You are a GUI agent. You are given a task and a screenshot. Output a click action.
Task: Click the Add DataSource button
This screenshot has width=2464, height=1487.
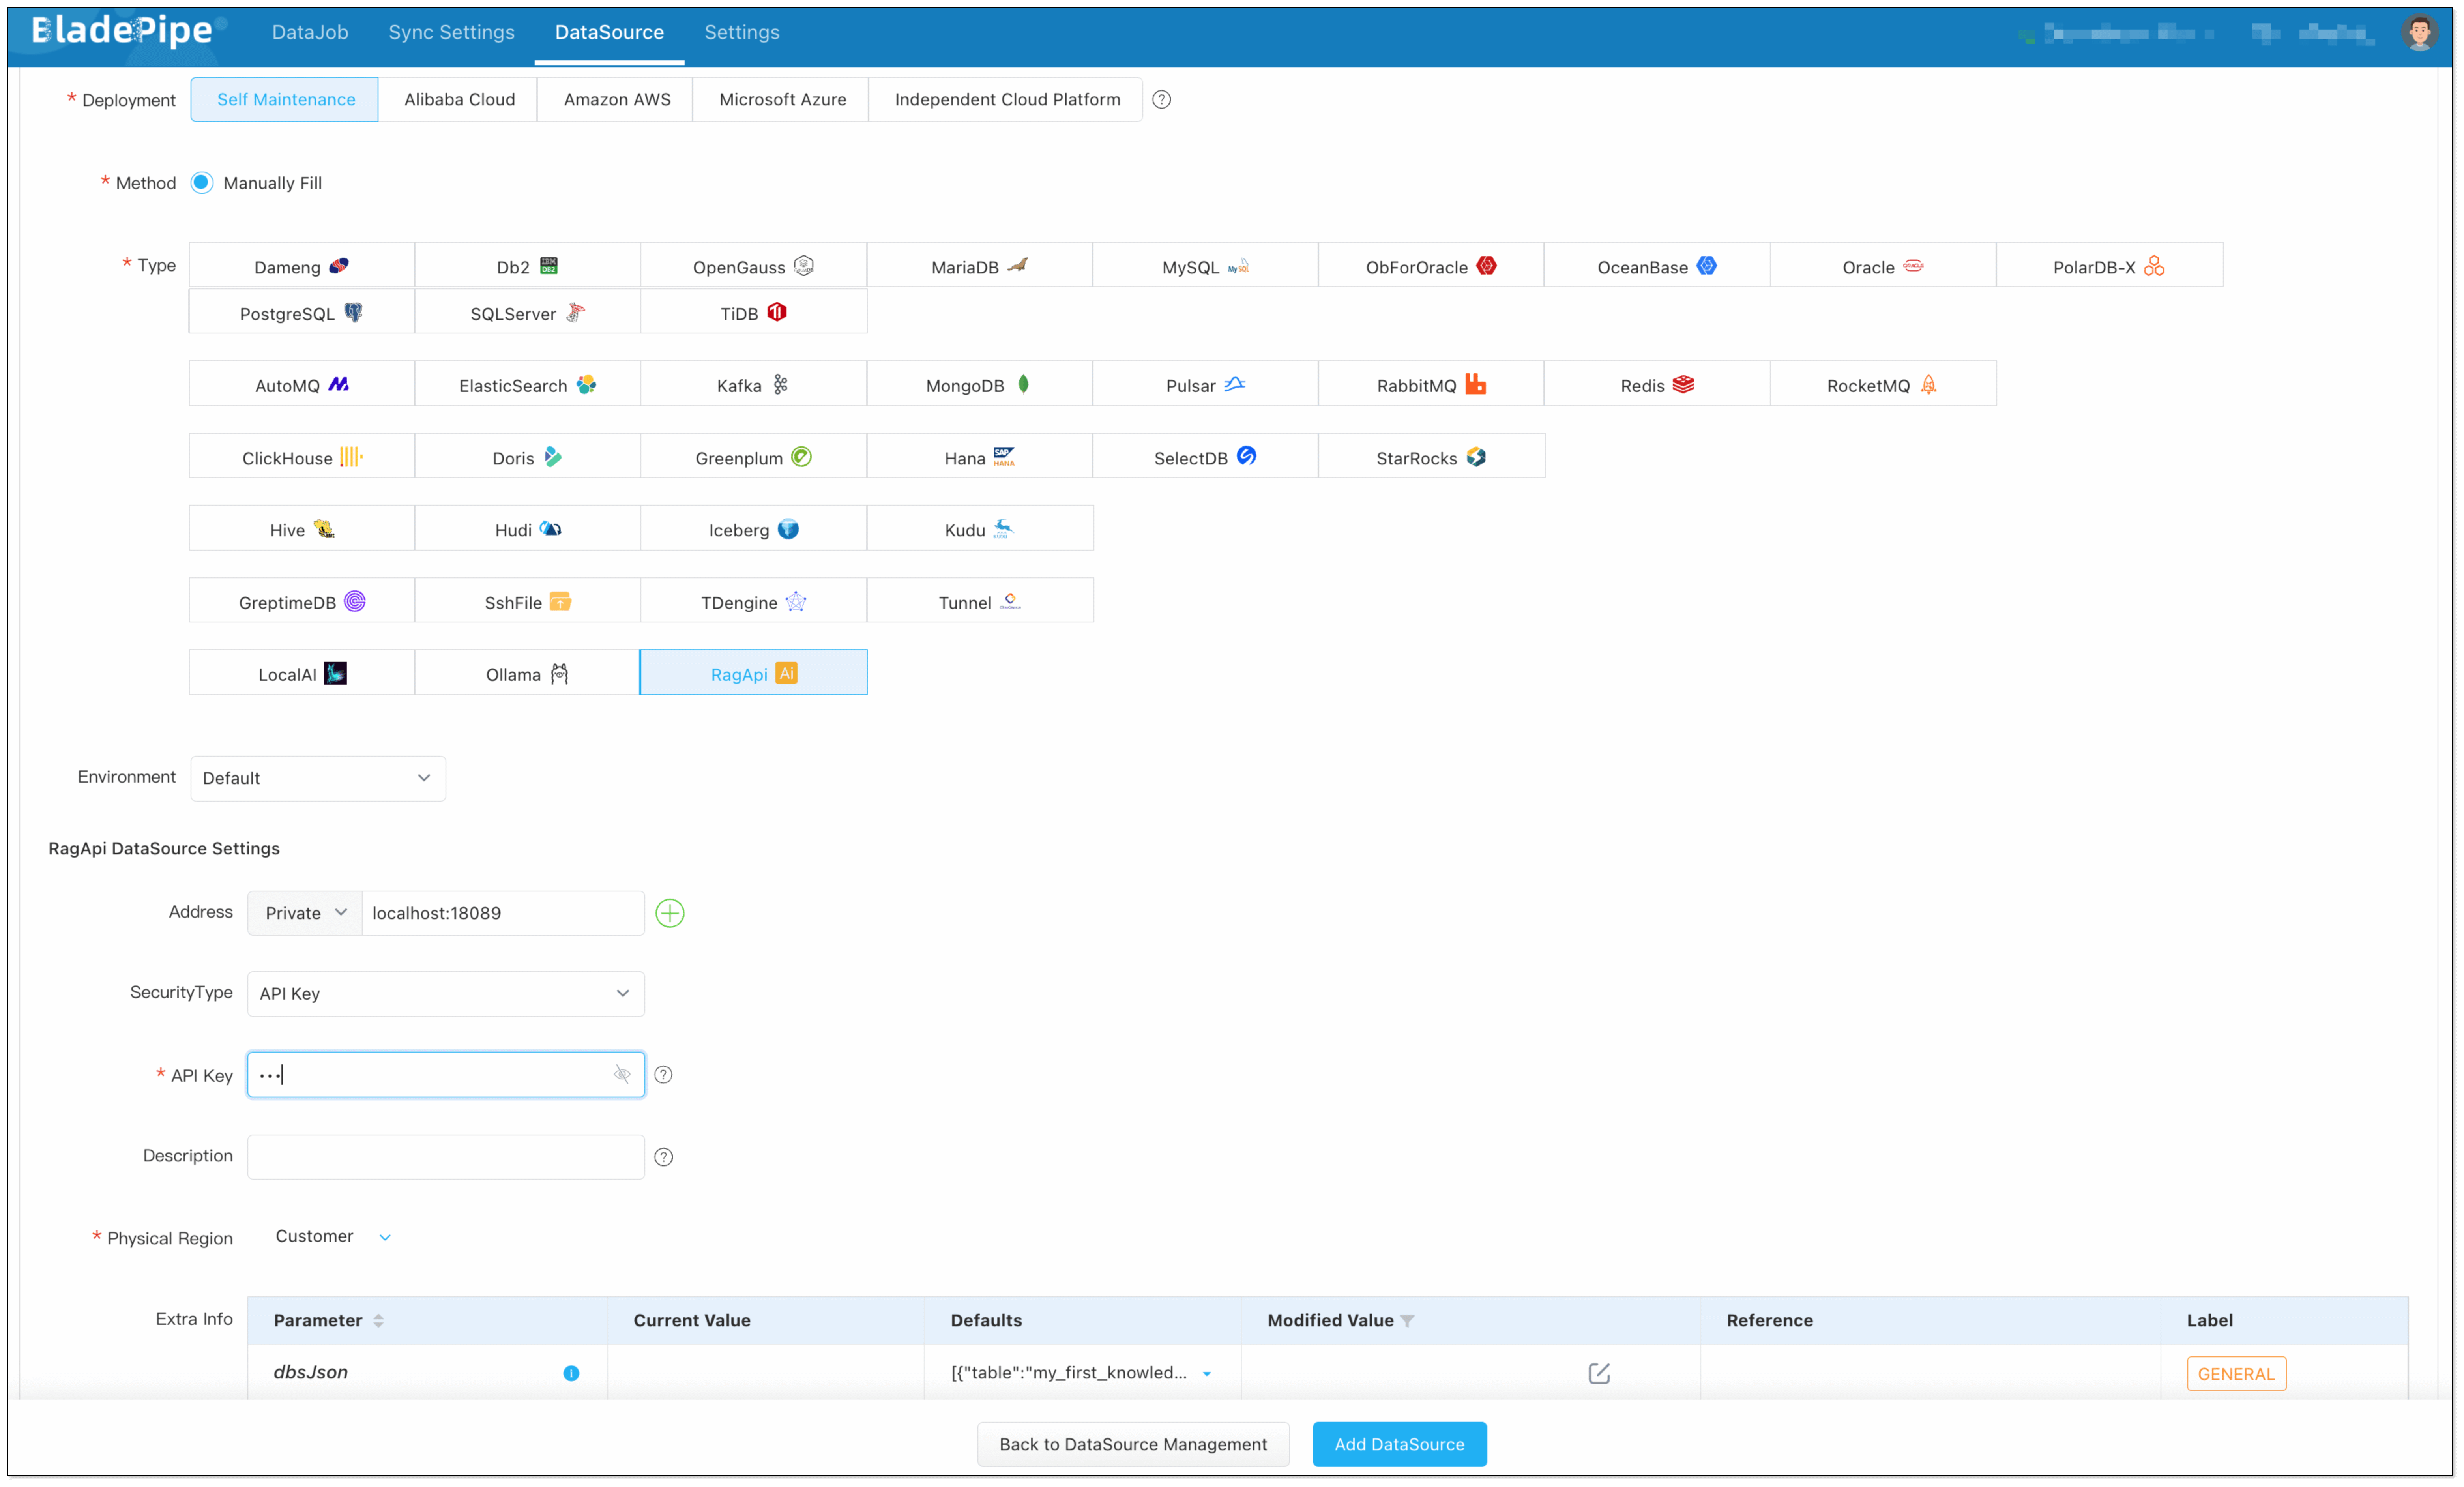[1398, 1444]
